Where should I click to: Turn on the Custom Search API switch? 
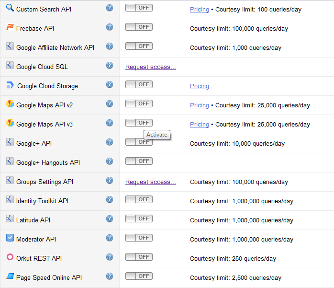point(139,8)
